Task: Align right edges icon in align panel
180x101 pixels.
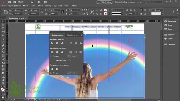Action: [x=62, y=43]
